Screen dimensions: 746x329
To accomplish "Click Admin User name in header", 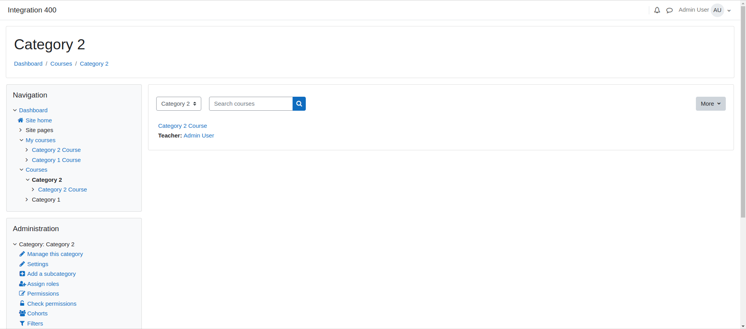I will (694, 10).
